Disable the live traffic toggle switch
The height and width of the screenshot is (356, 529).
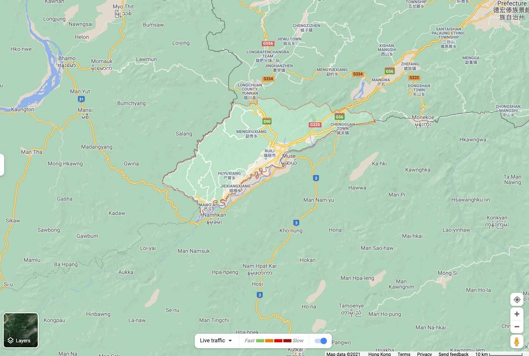[320, 341]
